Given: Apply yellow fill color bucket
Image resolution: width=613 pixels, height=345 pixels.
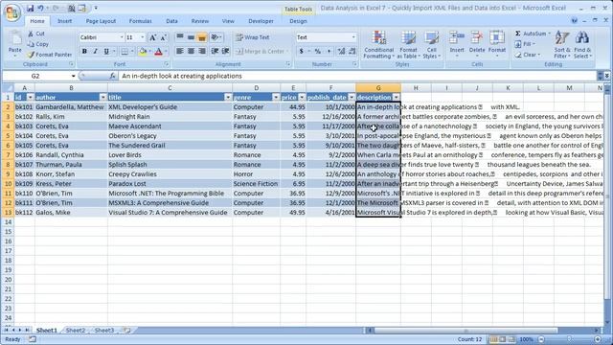Looking at the screenshot, I should click(x=143, y=51).
